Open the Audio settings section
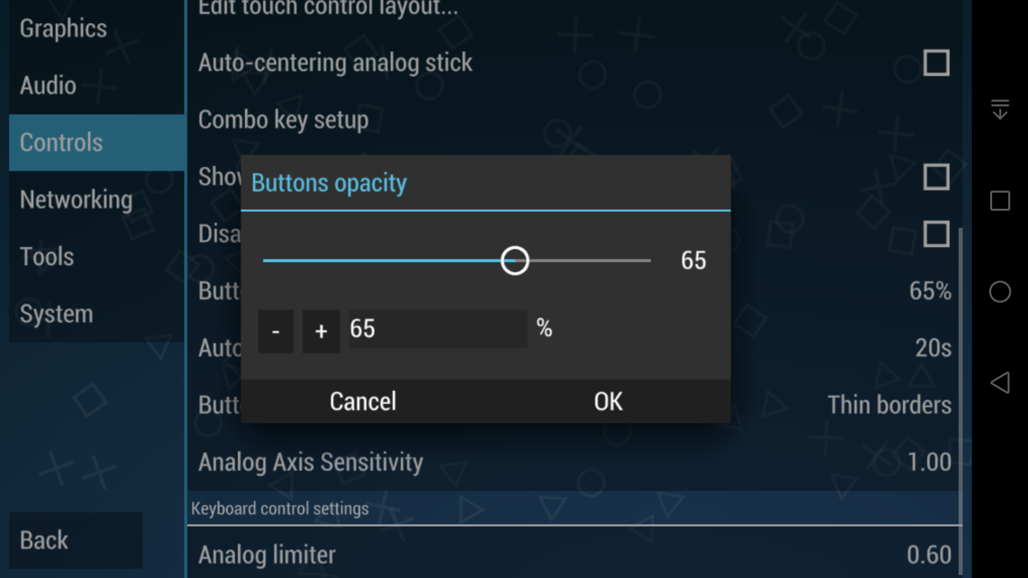Viewport: 1028px width, 578px height. [x=48, y=86]
